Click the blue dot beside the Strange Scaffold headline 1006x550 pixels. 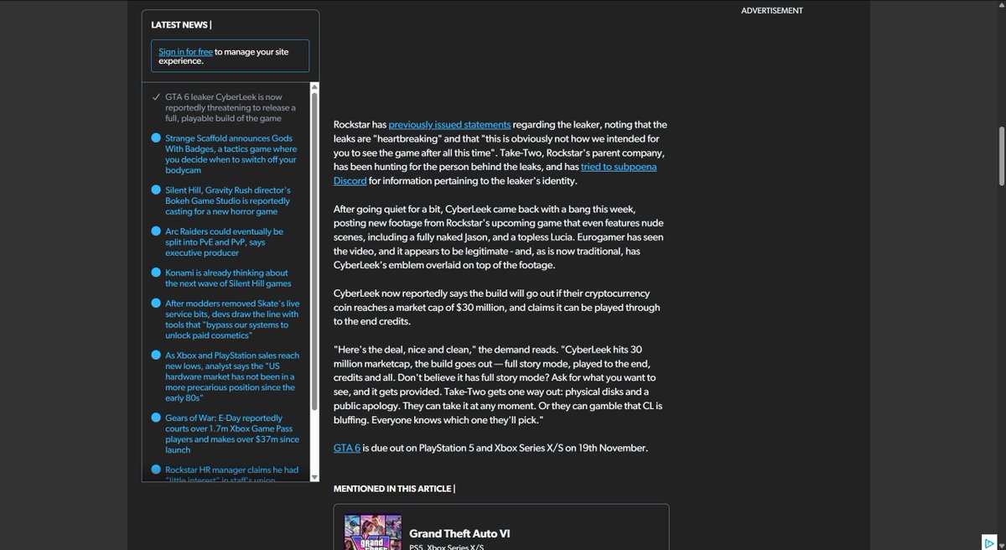coord(156,138)
